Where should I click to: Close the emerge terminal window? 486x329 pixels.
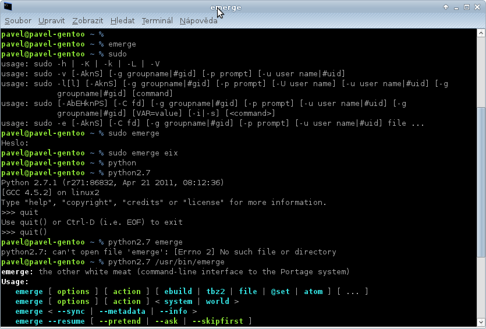coord(477,7)
